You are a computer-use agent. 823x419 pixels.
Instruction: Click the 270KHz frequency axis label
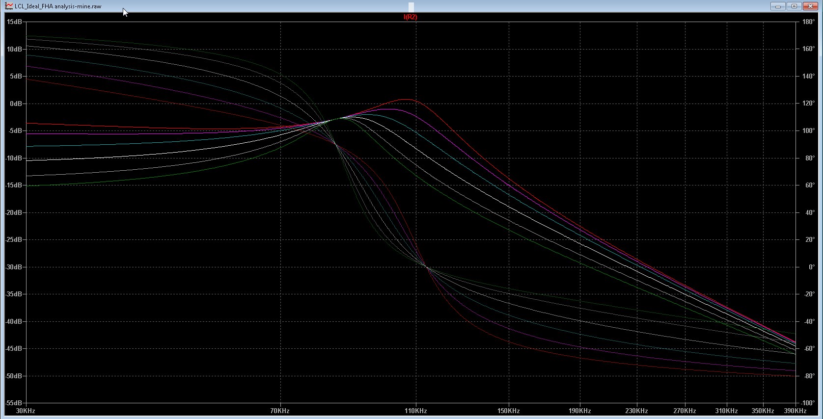coord(685,411)
